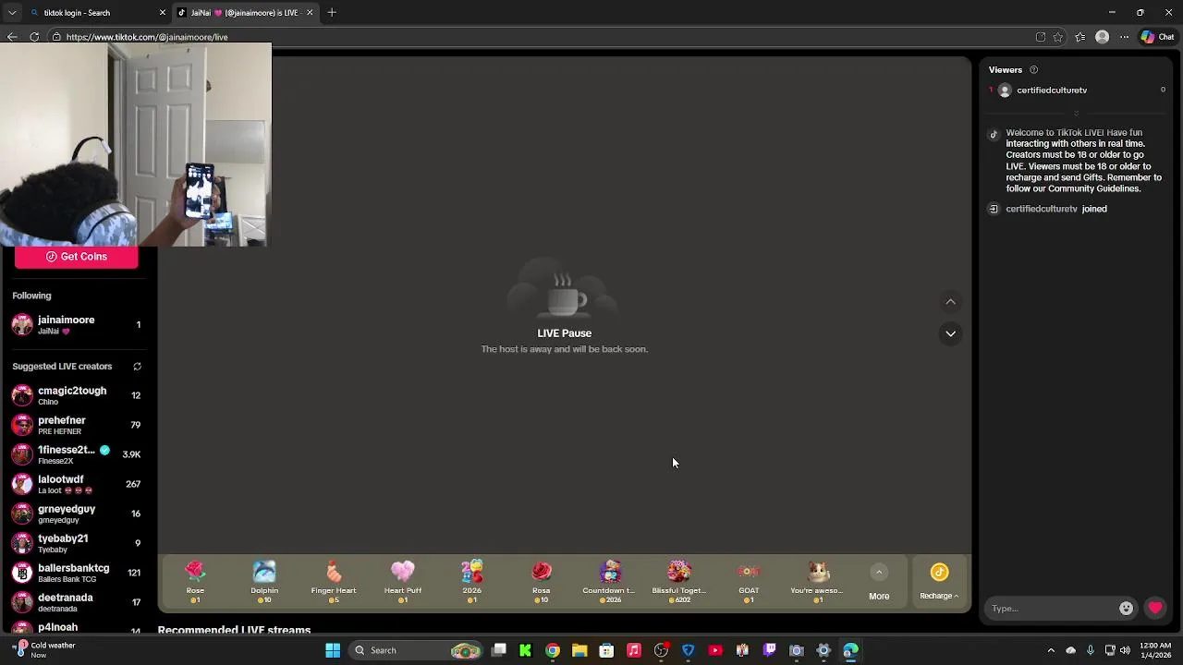Open browser profile avatar

(1102, 37)
